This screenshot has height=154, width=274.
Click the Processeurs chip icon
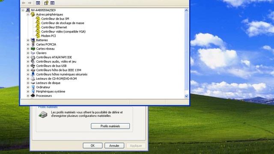pyautogui.click(x=33, y=96)
